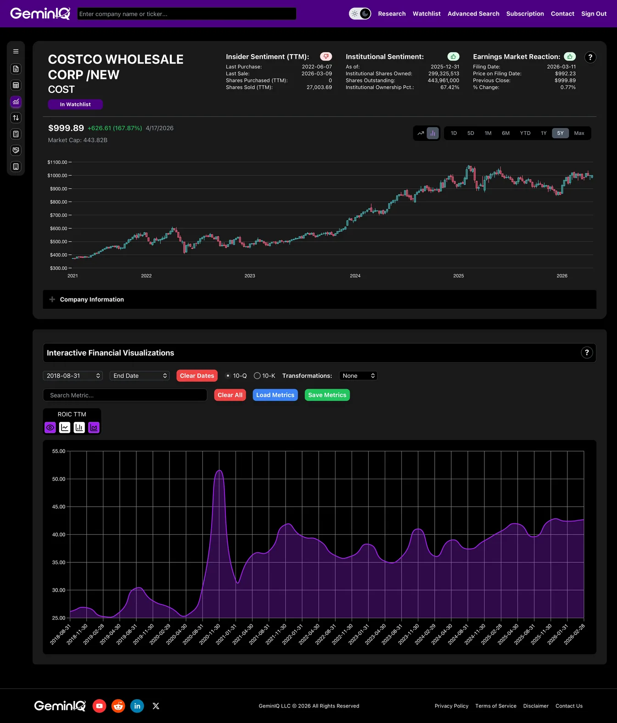
Task: Select the Max time range
Action: point(579,133)
